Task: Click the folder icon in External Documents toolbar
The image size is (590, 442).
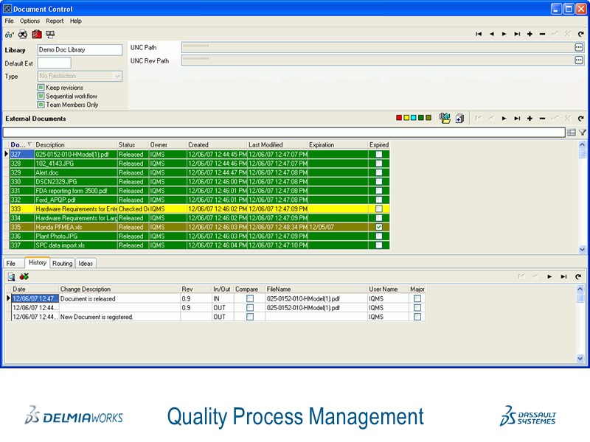Action: coord(444,118)
